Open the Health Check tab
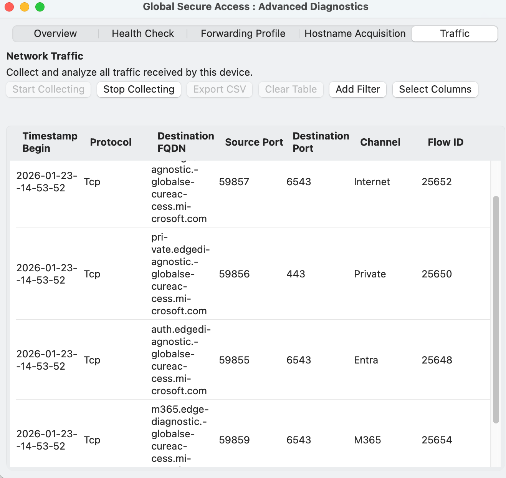Image resolution: width=506 pixels, height=478 pixels. (143, 34)
